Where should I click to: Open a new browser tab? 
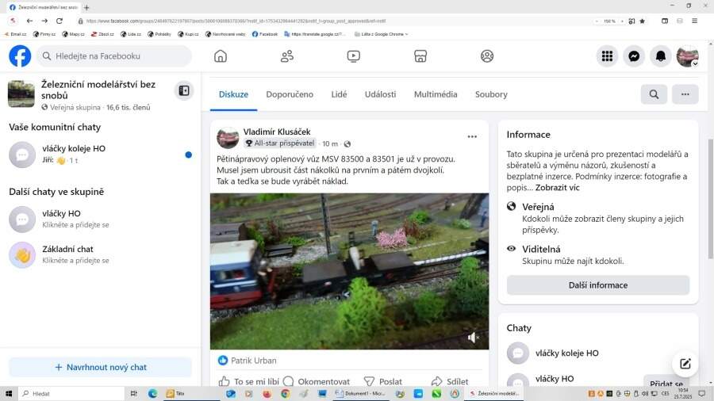(86, 7)
